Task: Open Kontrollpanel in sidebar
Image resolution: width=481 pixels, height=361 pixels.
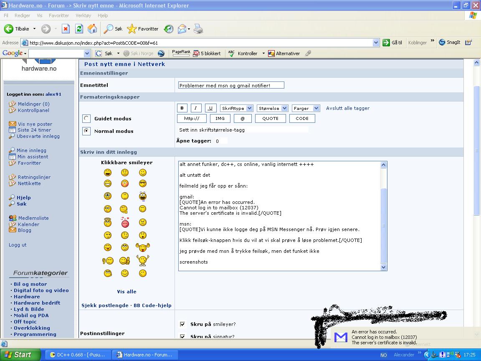Action: tap(33, 110)
